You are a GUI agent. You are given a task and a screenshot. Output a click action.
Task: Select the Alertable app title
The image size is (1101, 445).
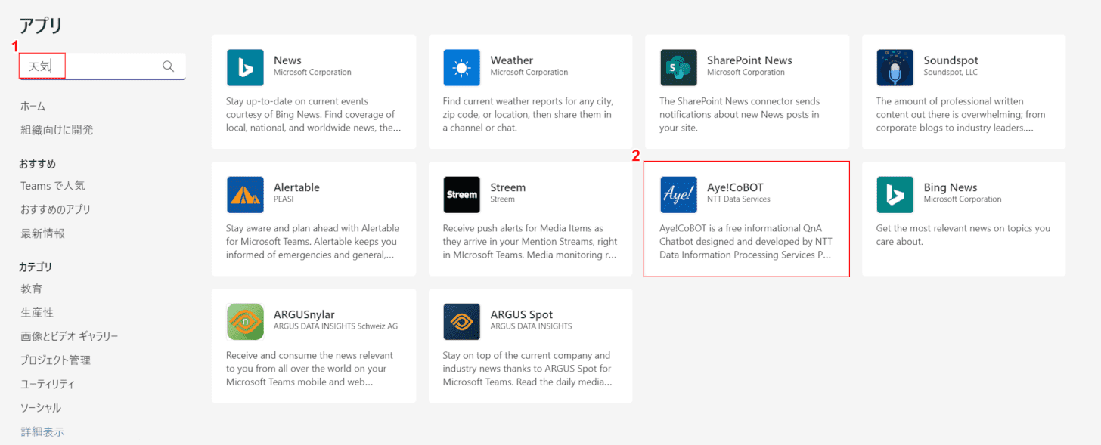296,187
